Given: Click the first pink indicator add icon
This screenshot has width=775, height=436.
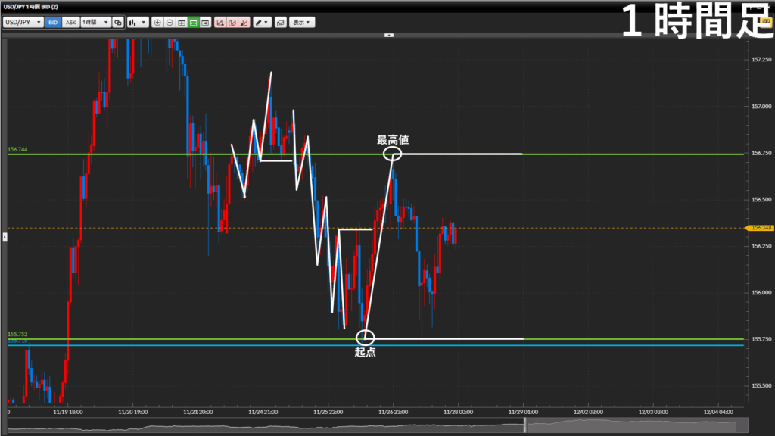Looking at the screenshot, I should (220, 23).
